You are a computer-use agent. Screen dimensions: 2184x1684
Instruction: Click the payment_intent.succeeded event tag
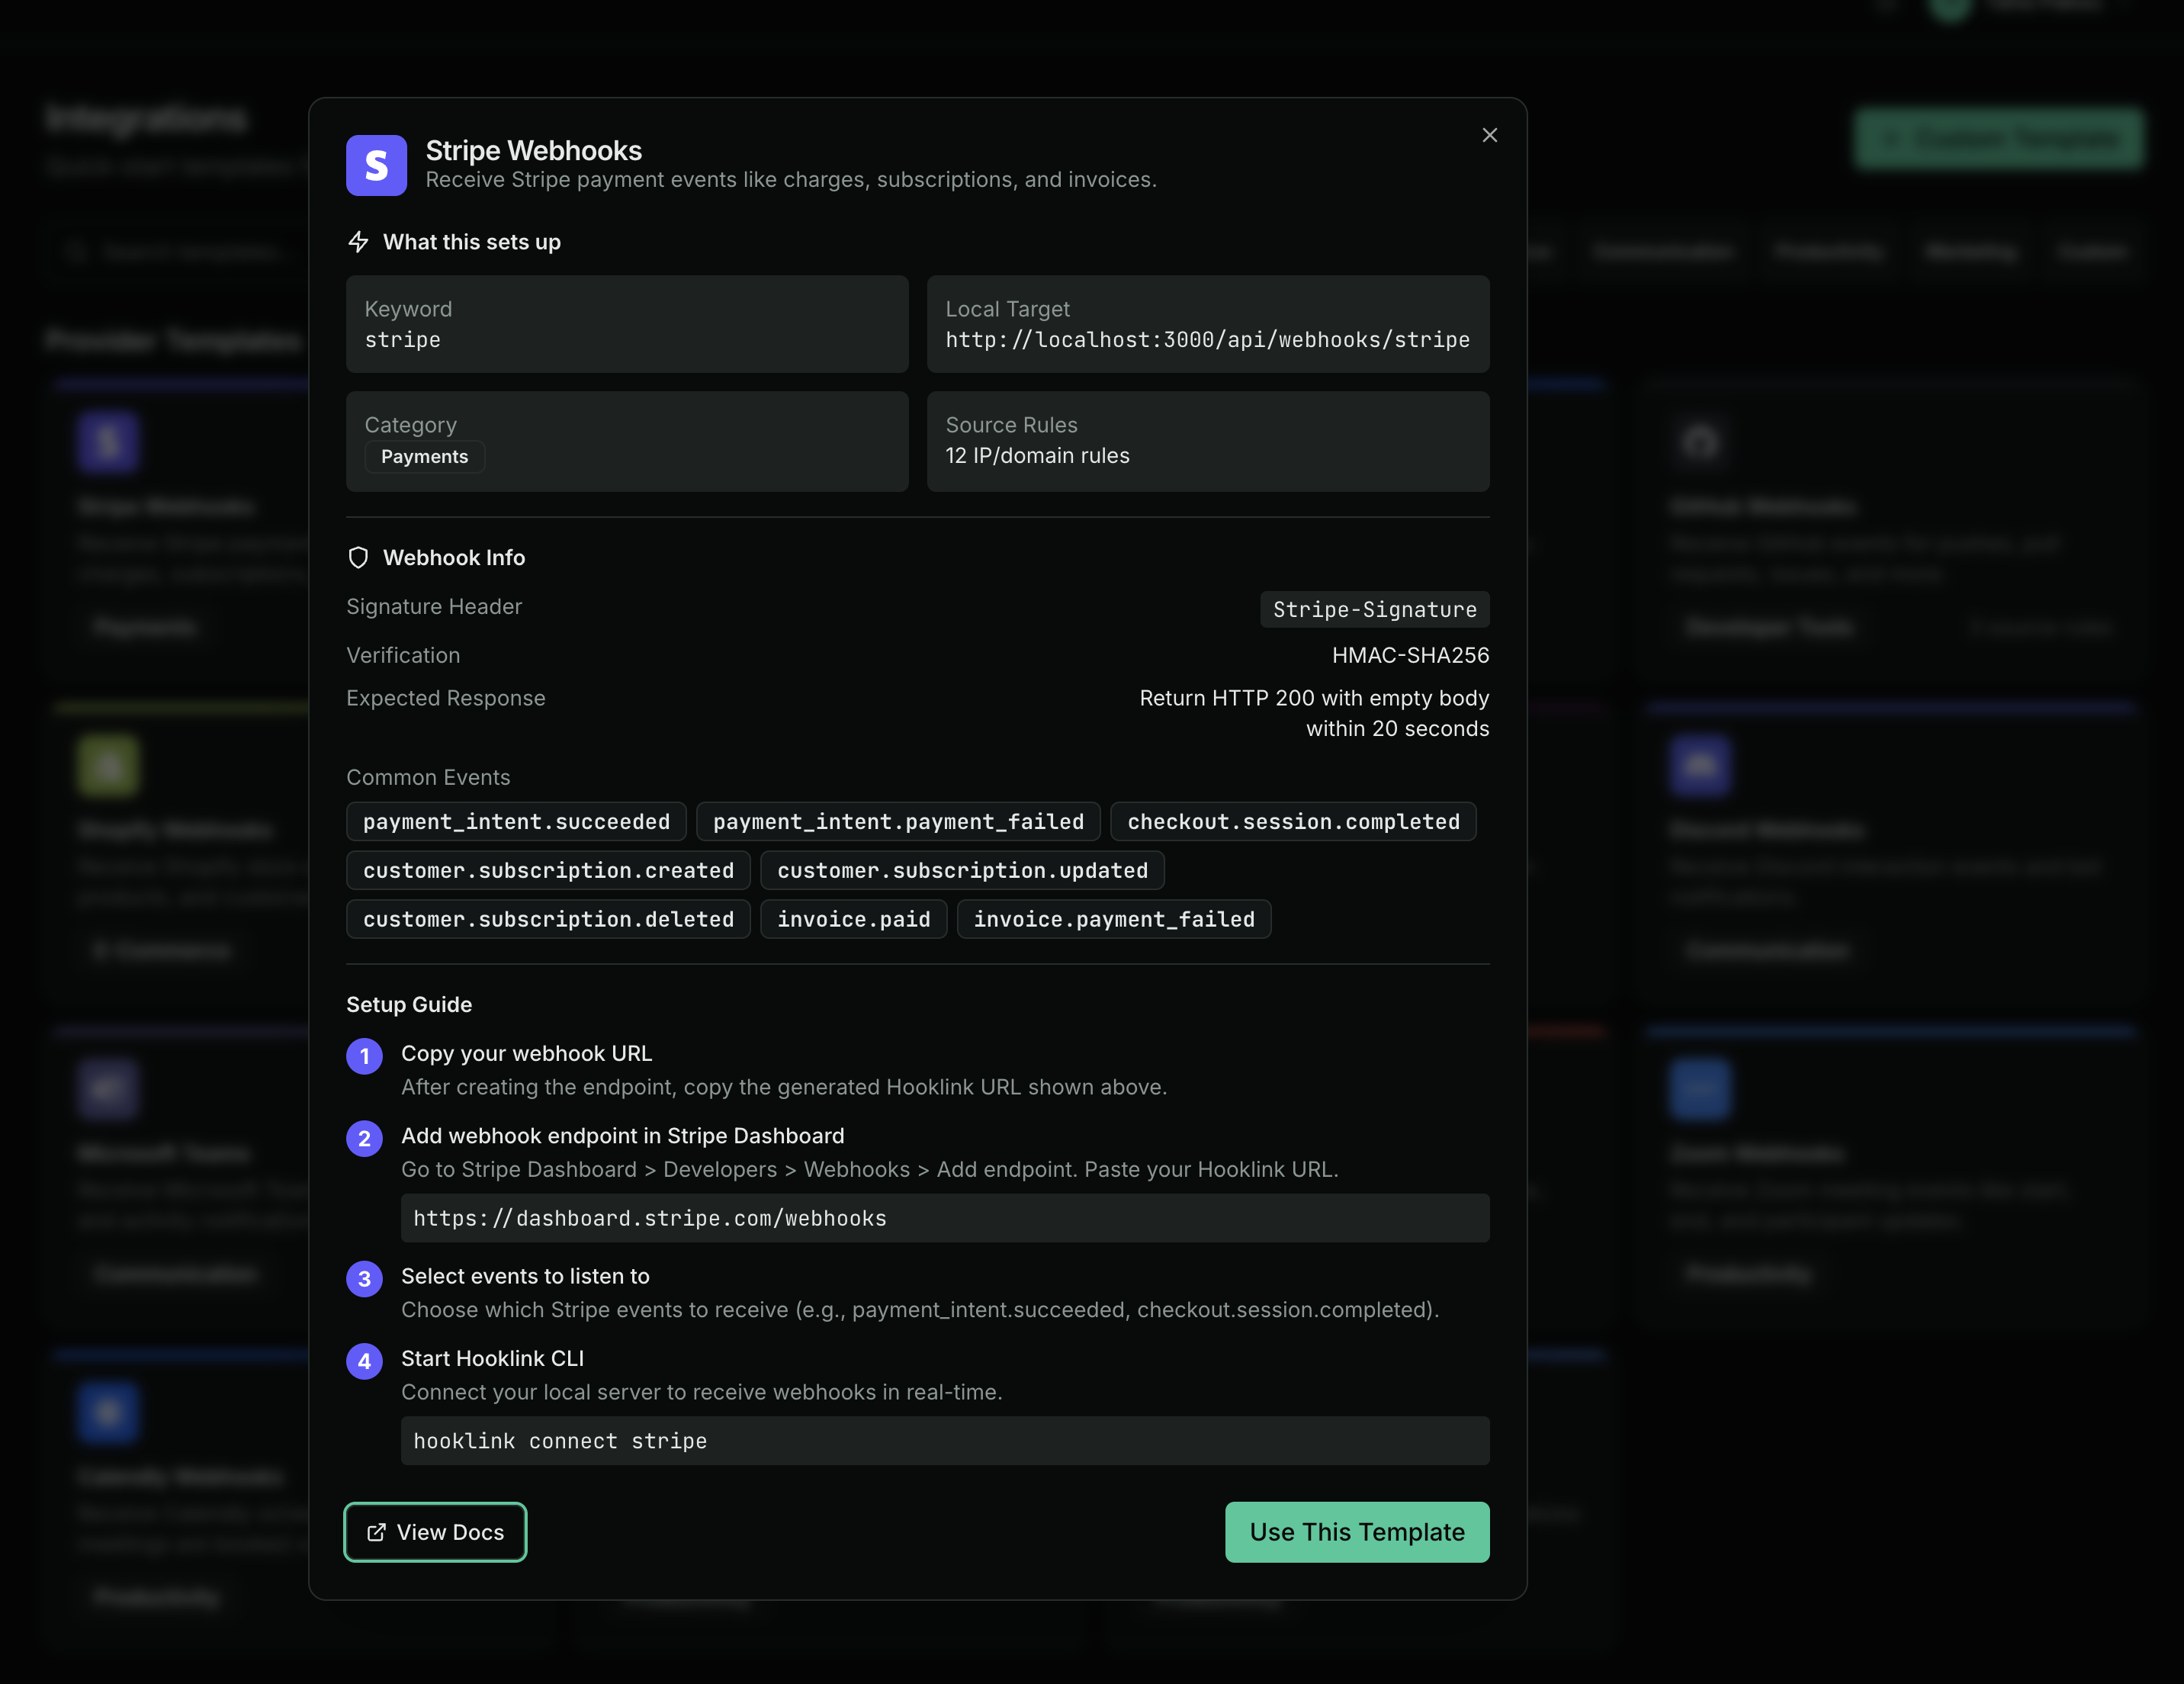point(516,822)
